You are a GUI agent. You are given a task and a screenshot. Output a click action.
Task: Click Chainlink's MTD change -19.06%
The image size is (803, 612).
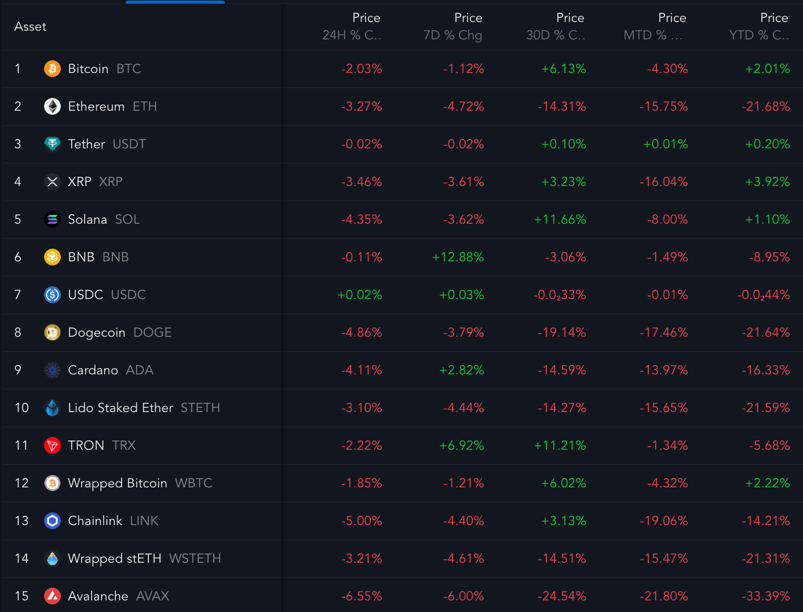click(663, 521)
